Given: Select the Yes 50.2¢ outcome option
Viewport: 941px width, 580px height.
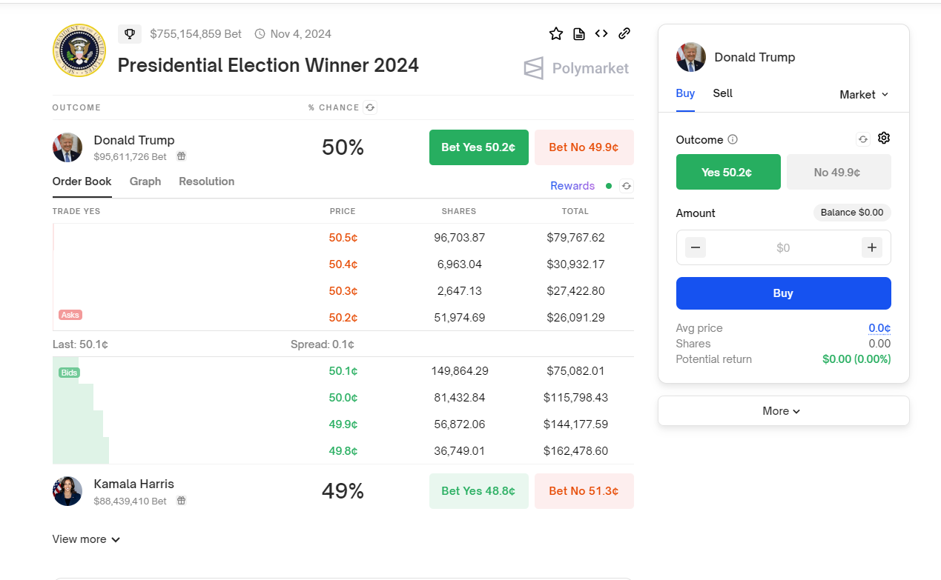Looking at the screenshot, I should (727, 172).
